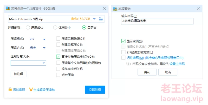
Task: Open the 设置主密码 link
Action: 177,64
